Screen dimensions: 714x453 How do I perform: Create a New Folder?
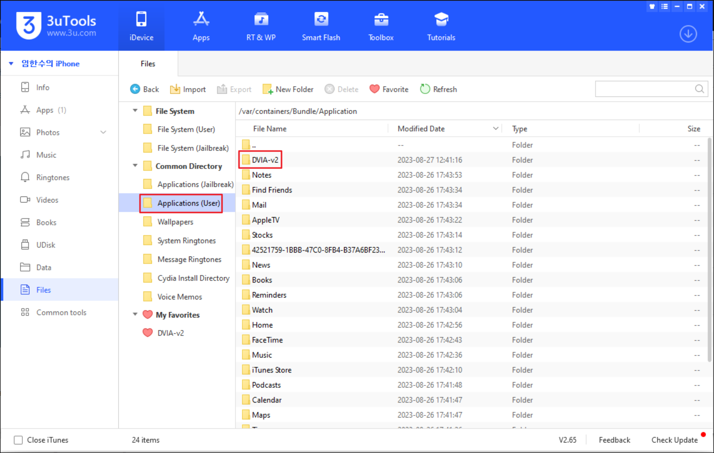[x=288, y=89]
